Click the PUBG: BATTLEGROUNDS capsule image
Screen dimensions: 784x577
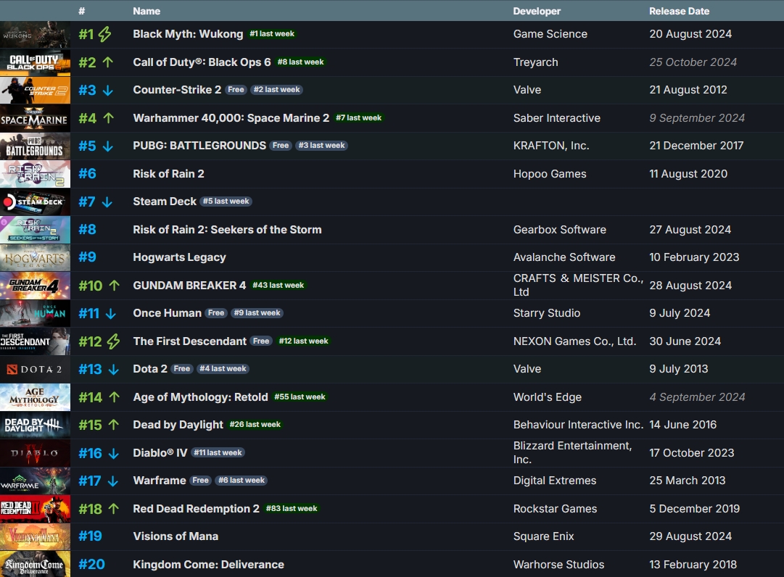click(x=35, y=146)
